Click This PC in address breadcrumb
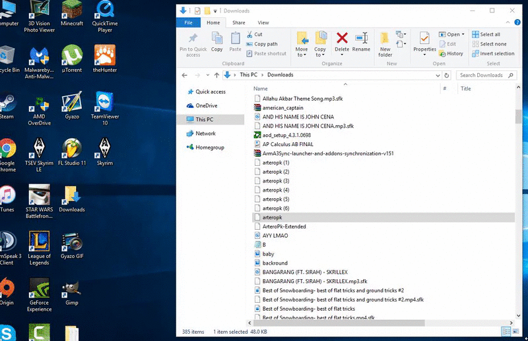Viewport: 528px width, 341px height. click(249, 75)
